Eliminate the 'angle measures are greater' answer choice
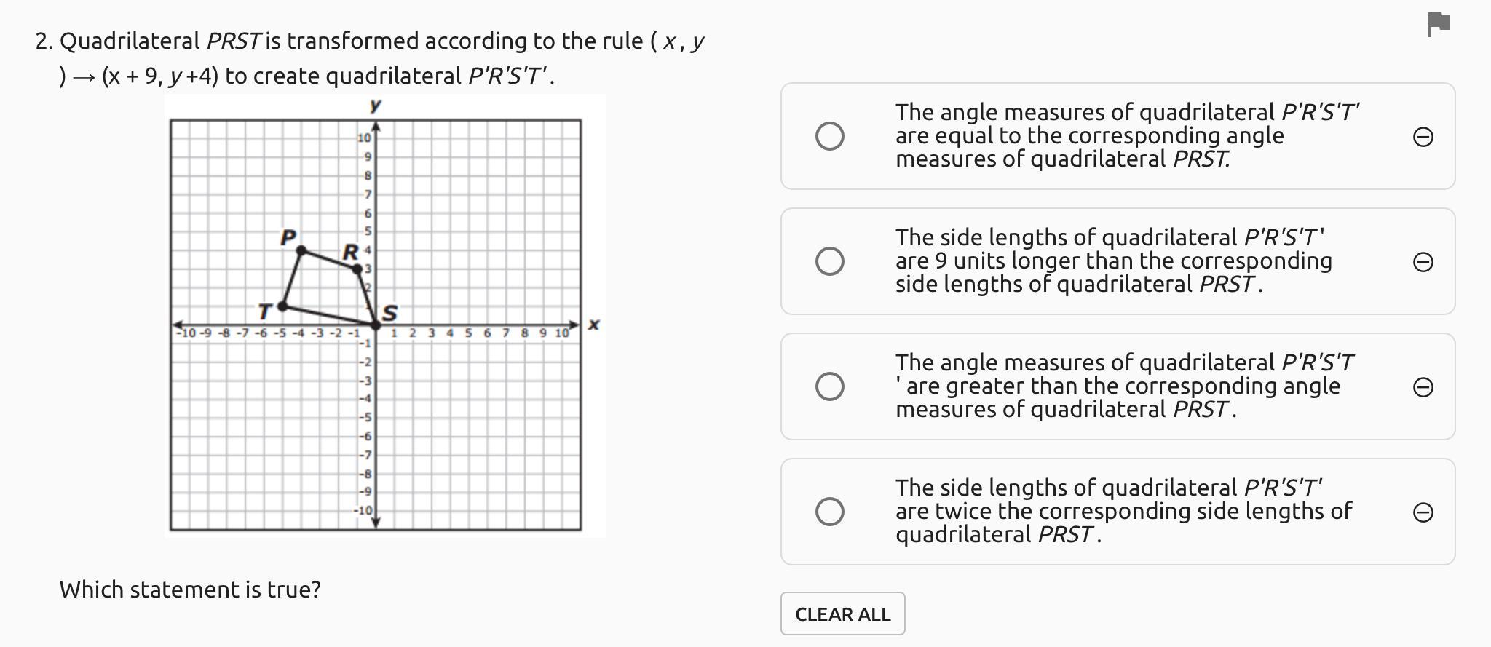The image size is (1491, 647). [1423, 387]
